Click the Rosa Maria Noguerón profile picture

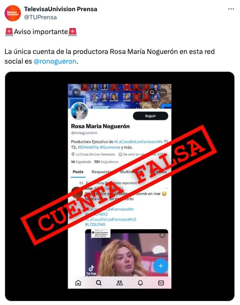click(x=79, y=111)
